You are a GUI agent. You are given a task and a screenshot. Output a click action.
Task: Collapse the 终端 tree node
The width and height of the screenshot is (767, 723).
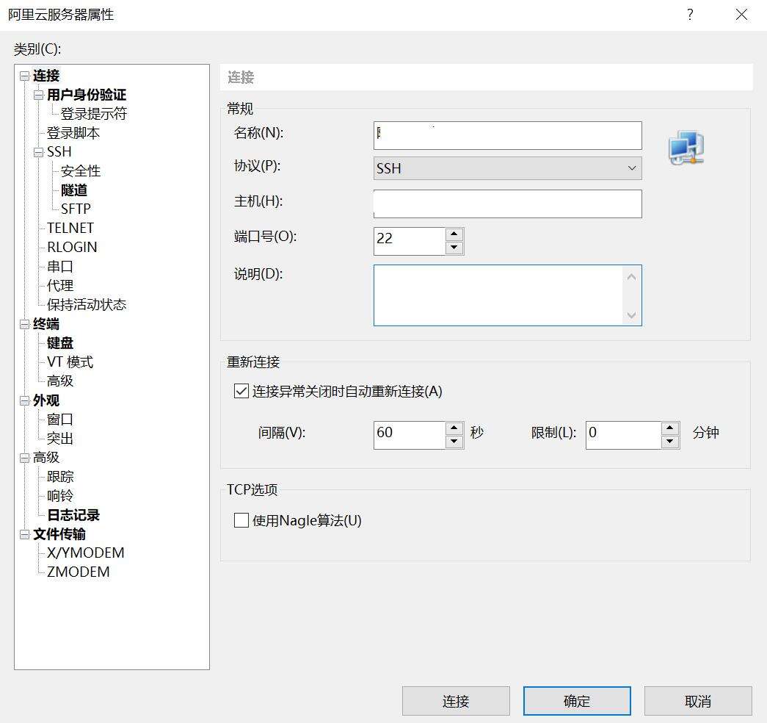pos(24,324)
